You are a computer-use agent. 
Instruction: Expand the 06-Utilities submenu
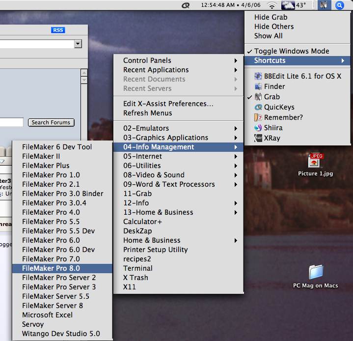tap(179, 166)
